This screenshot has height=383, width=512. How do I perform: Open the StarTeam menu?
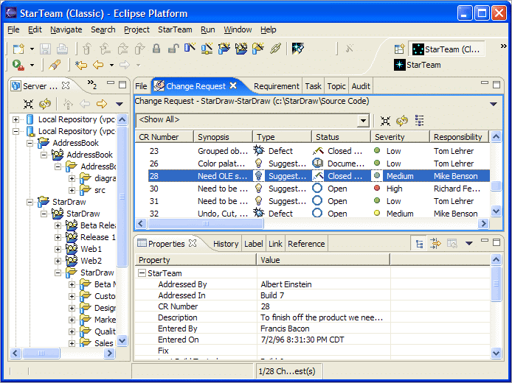[x=175, y=29]
